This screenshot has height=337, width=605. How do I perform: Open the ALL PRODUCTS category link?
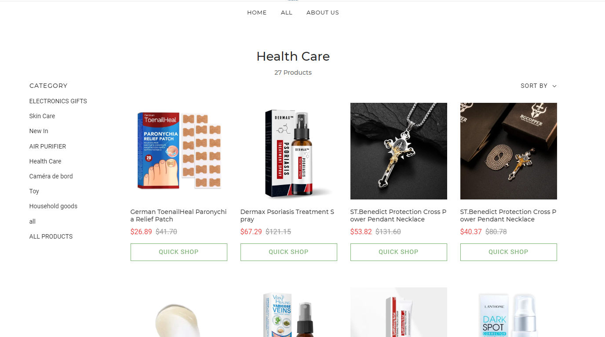(51, 236)
